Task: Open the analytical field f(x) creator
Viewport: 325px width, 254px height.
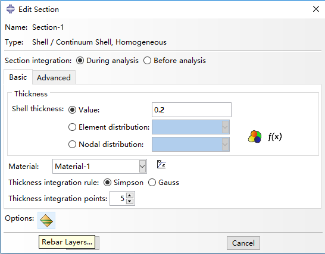Action: tap(274, 137)
